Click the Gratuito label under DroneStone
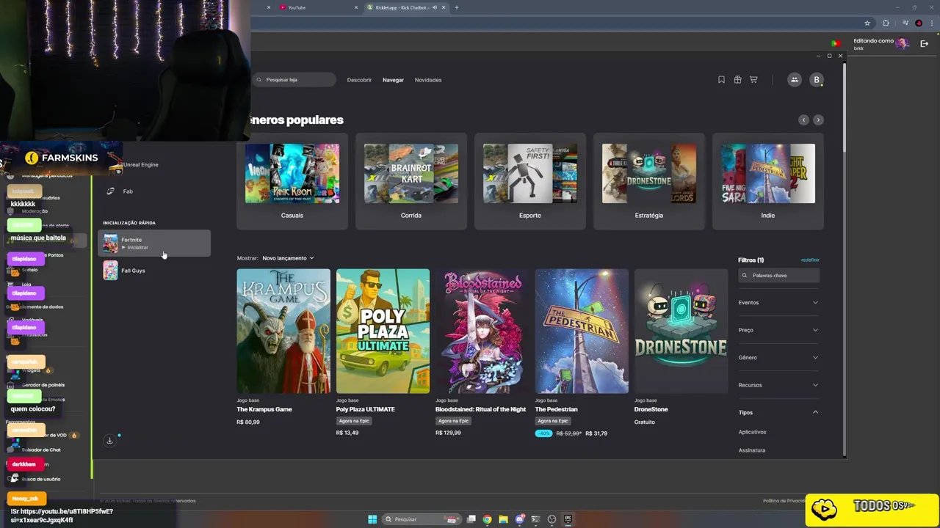Viewport: 940px width, 528px height. point(645,422)
